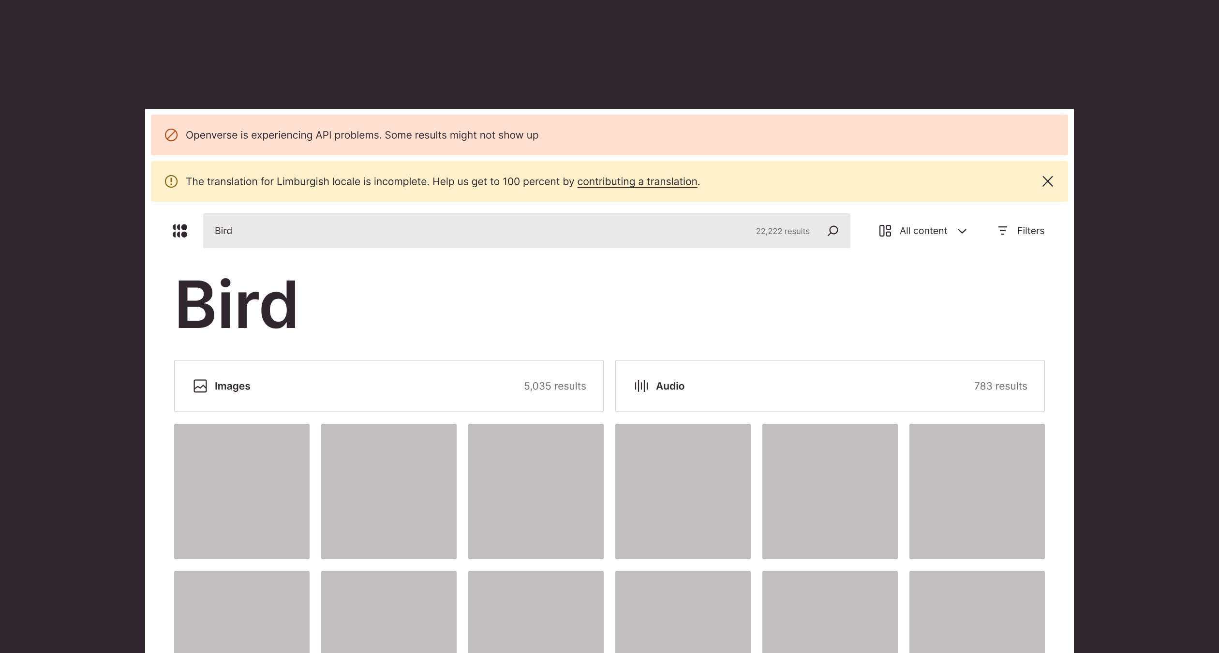The width and height of the screenshot is (1219, 653).
Task: Open the Images results tab
Action: coord(388,386)
